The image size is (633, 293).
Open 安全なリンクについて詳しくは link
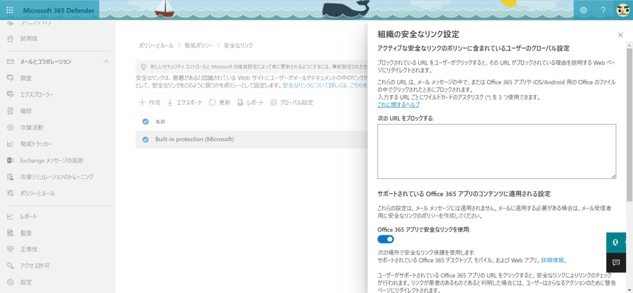(x=325, y=85)
